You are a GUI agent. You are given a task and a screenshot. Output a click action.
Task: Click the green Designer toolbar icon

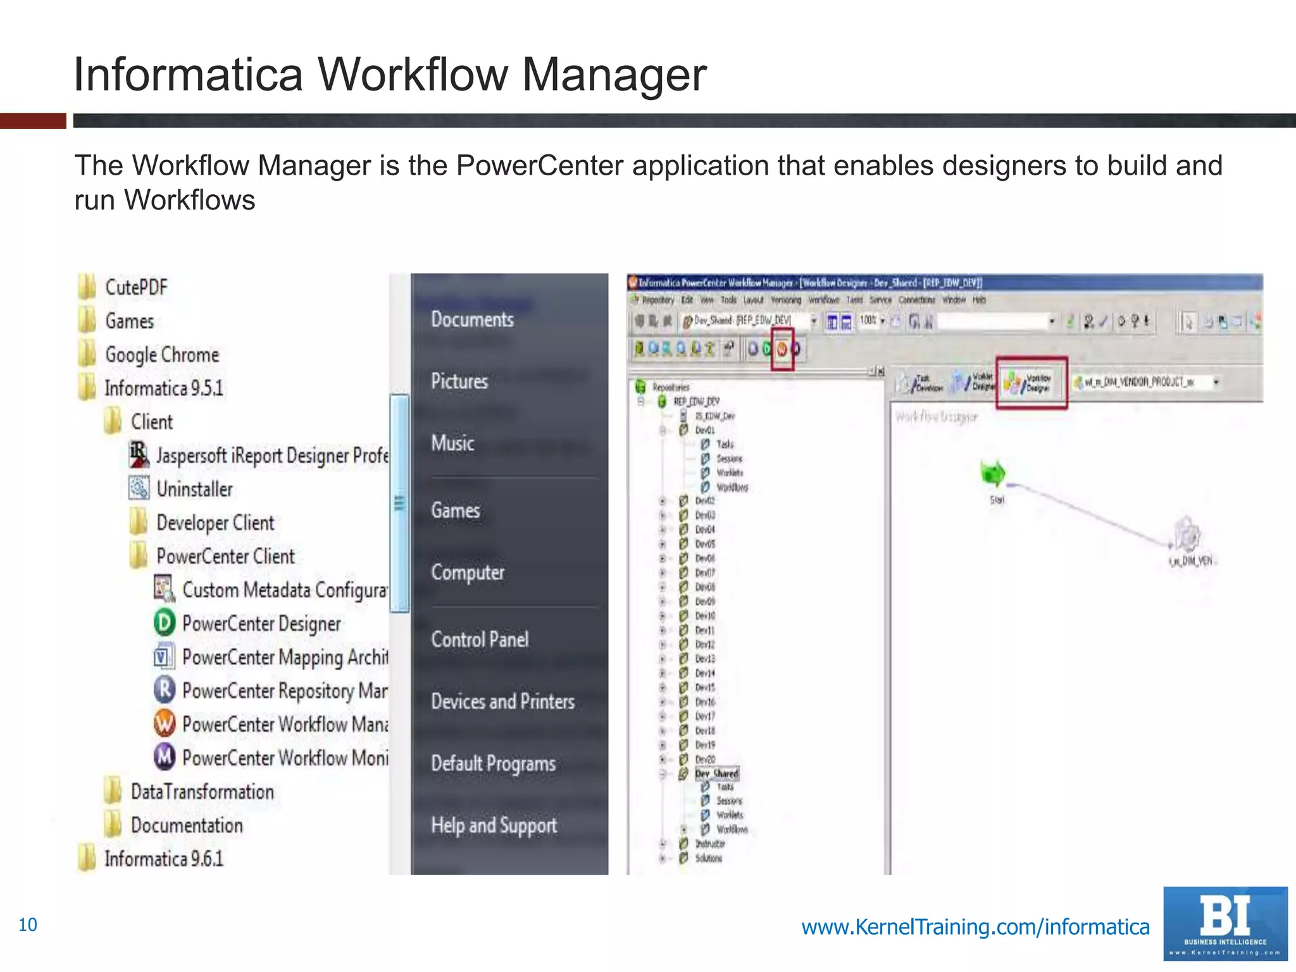click(x=768, y=349)
